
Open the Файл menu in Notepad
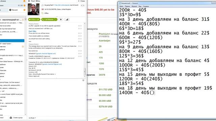122,6
